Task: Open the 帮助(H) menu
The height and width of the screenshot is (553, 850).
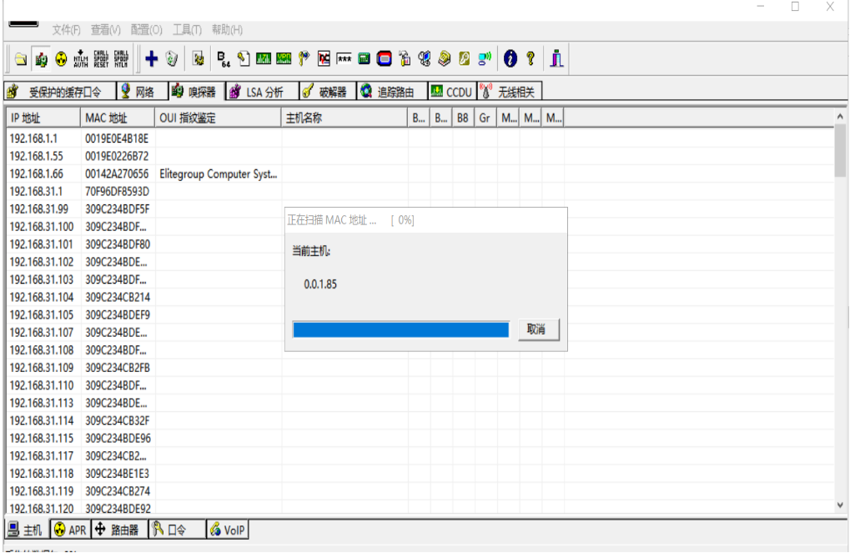Action: point(227,30)
